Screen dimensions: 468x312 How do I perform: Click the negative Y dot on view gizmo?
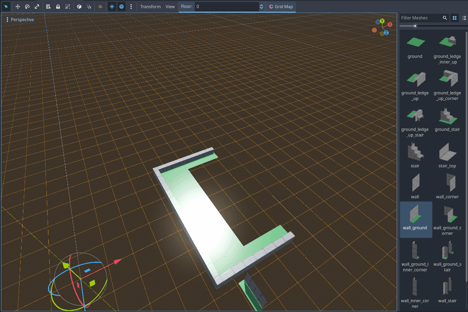tap(382, 34)
